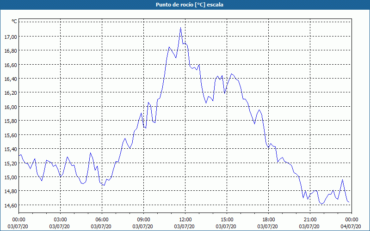This screenshot has width=370, height=231.
Task: Click the 15,20 y-axis label
Action: point(10,163)
